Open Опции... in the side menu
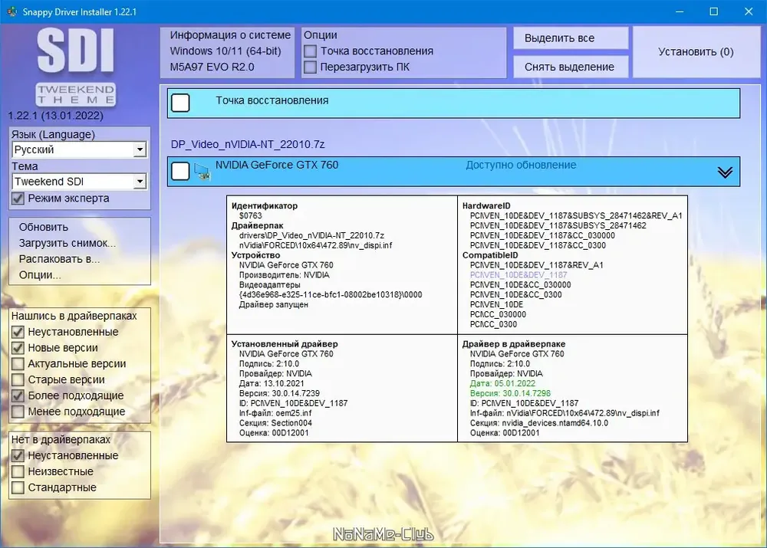This screenshot has height=548, width=767. 40,274
